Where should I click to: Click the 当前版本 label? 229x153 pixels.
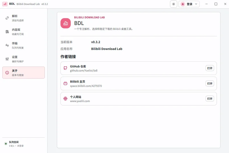coord(66,42)
